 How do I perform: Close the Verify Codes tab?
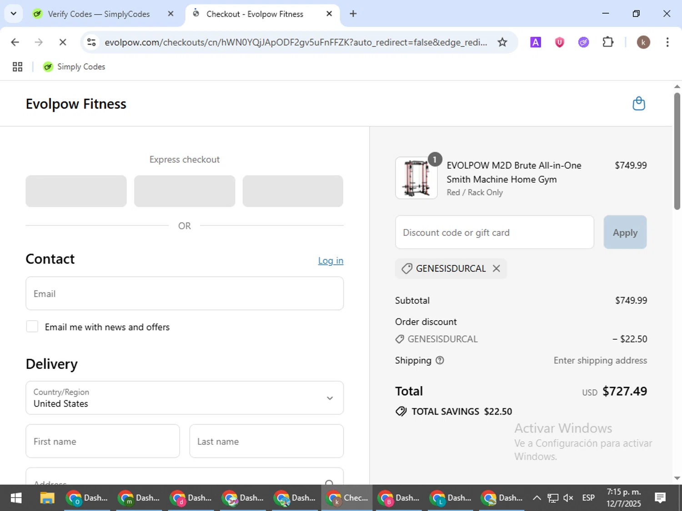tap(170, 14)
